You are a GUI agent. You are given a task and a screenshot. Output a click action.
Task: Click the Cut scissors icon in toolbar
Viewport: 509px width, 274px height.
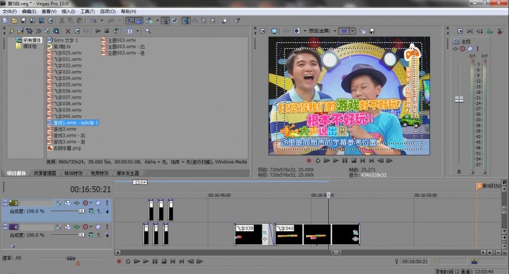[62, 21]
